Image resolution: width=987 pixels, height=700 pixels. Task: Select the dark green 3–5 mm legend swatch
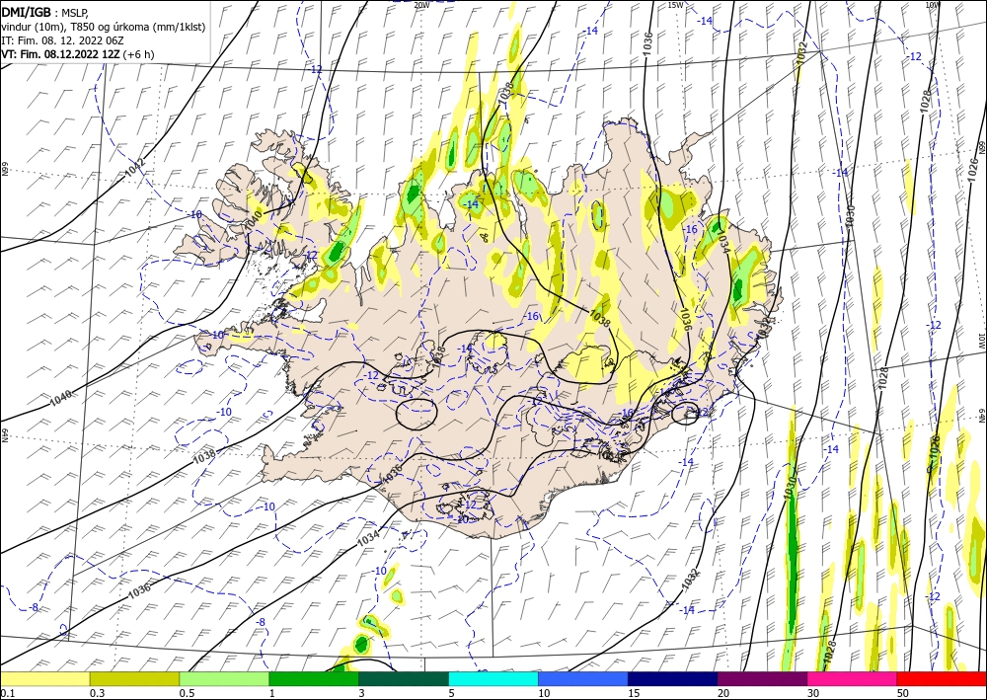pyautogui.click(x=404, y=678)
